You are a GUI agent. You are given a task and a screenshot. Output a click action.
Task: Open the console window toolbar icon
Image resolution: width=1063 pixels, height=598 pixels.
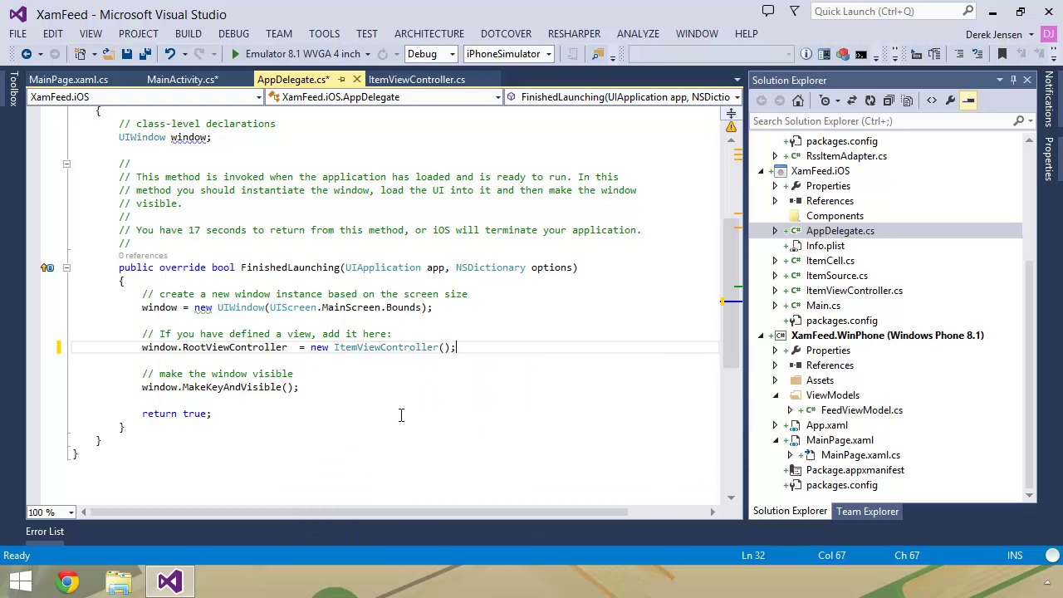point(861,54)
